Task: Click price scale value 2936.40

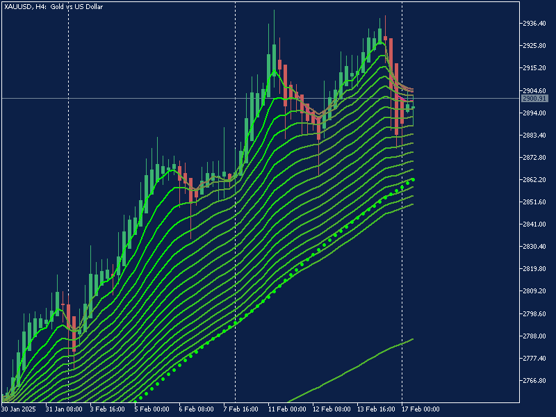Action: (534, 24)
